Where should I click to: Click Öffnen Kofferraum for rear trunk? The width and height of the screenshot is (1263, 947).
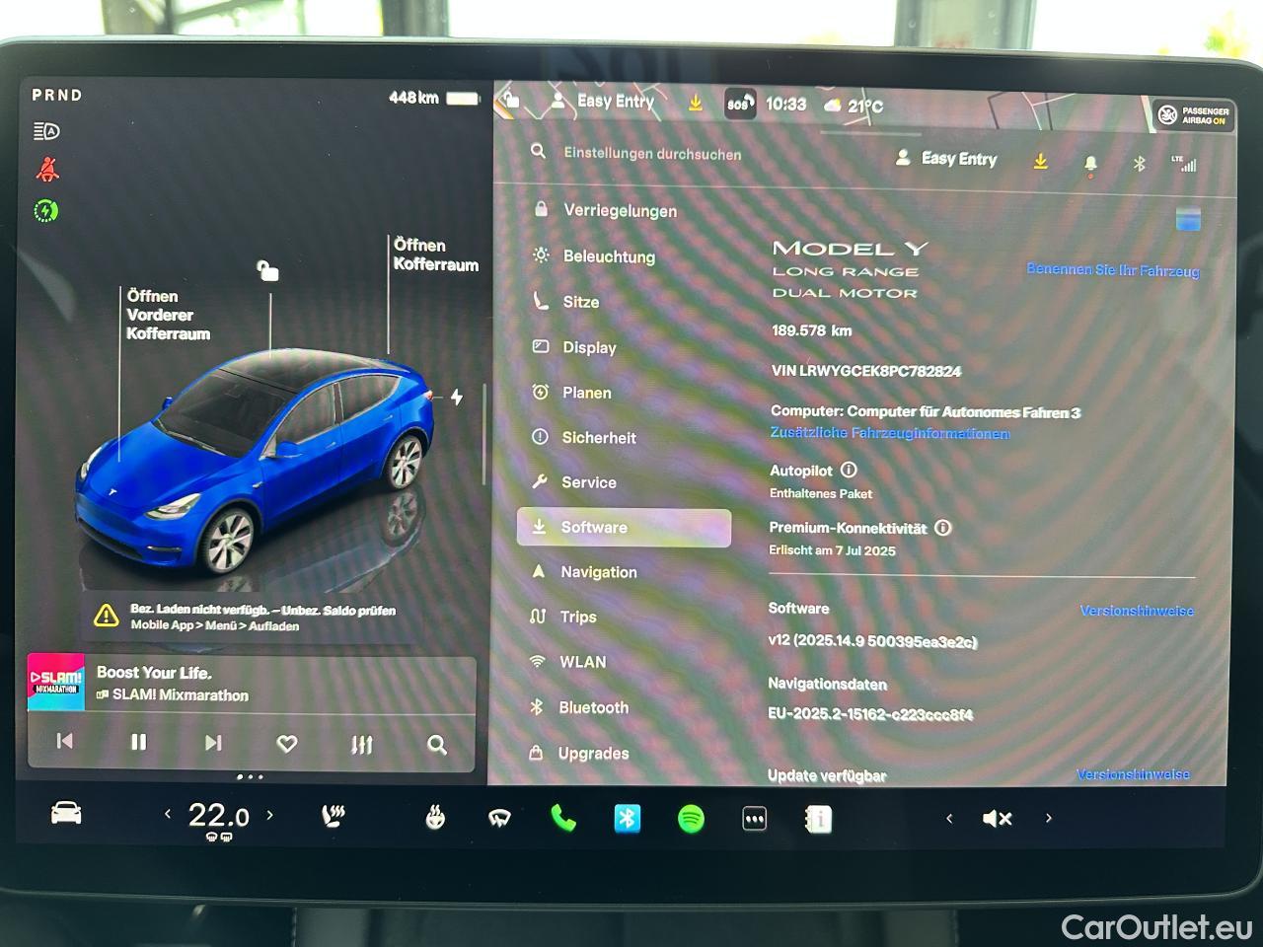click(x=435, y=255)
